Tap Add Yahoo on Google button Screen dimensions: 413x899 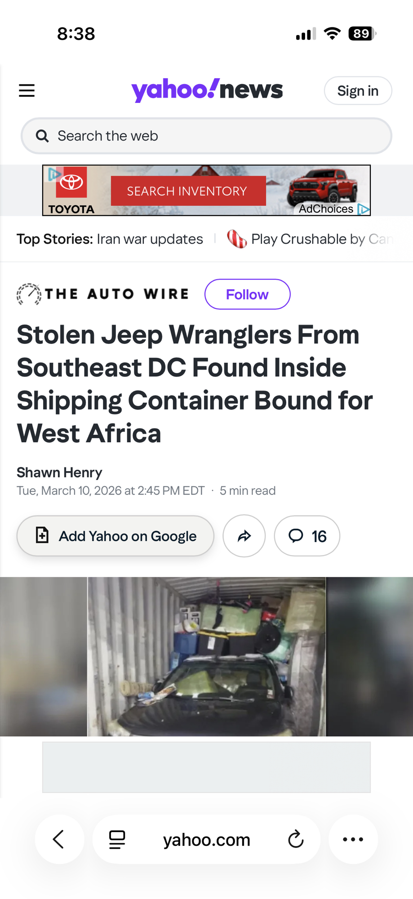click(x=115, y=536)
